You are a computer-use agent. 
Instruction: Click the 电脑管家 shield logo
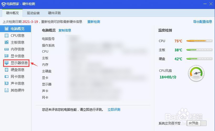4,4
